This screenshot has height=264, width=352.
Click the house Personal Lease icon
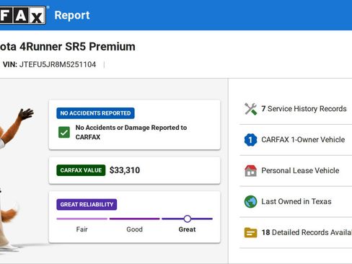click(250, 171)
